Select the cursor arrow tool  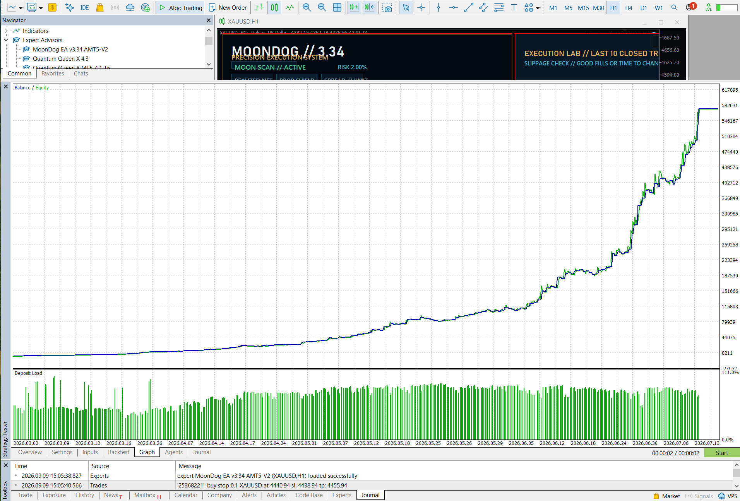(x=406, y=7)
